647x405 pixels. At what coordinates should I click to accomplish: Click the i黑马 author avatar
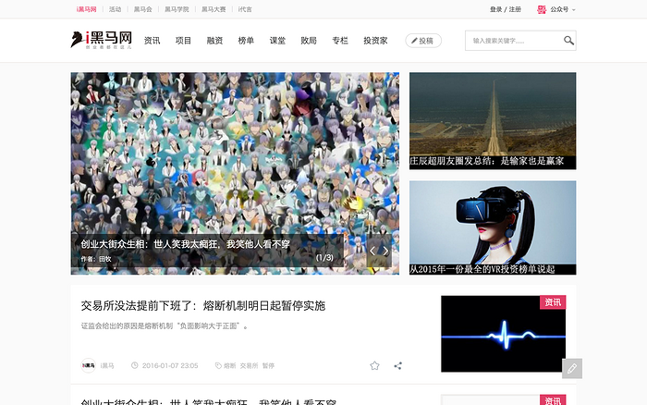click(89, 365)
